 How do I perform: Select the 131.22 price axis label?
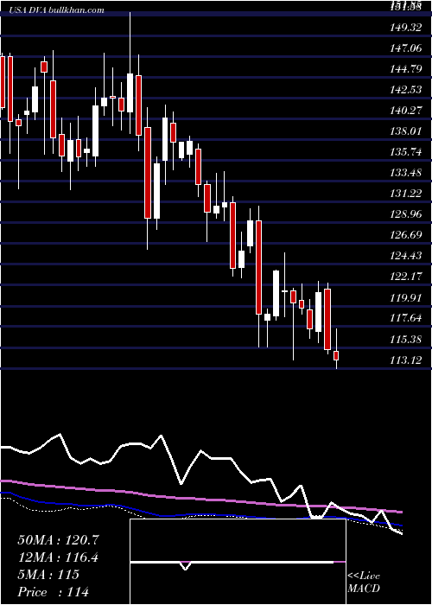[406, 194]
